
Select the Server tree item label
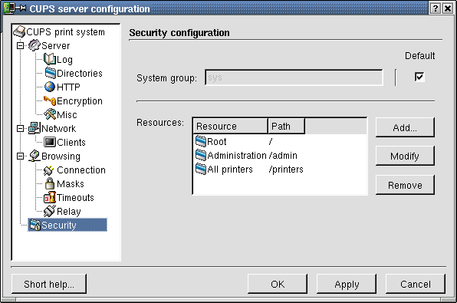click(x=55, y=46)
